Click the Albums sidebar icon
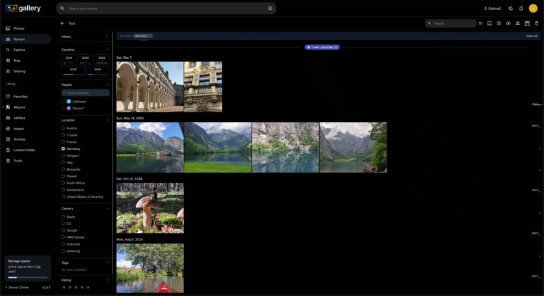This screenshot has width=544, height=296. point(8,107)
